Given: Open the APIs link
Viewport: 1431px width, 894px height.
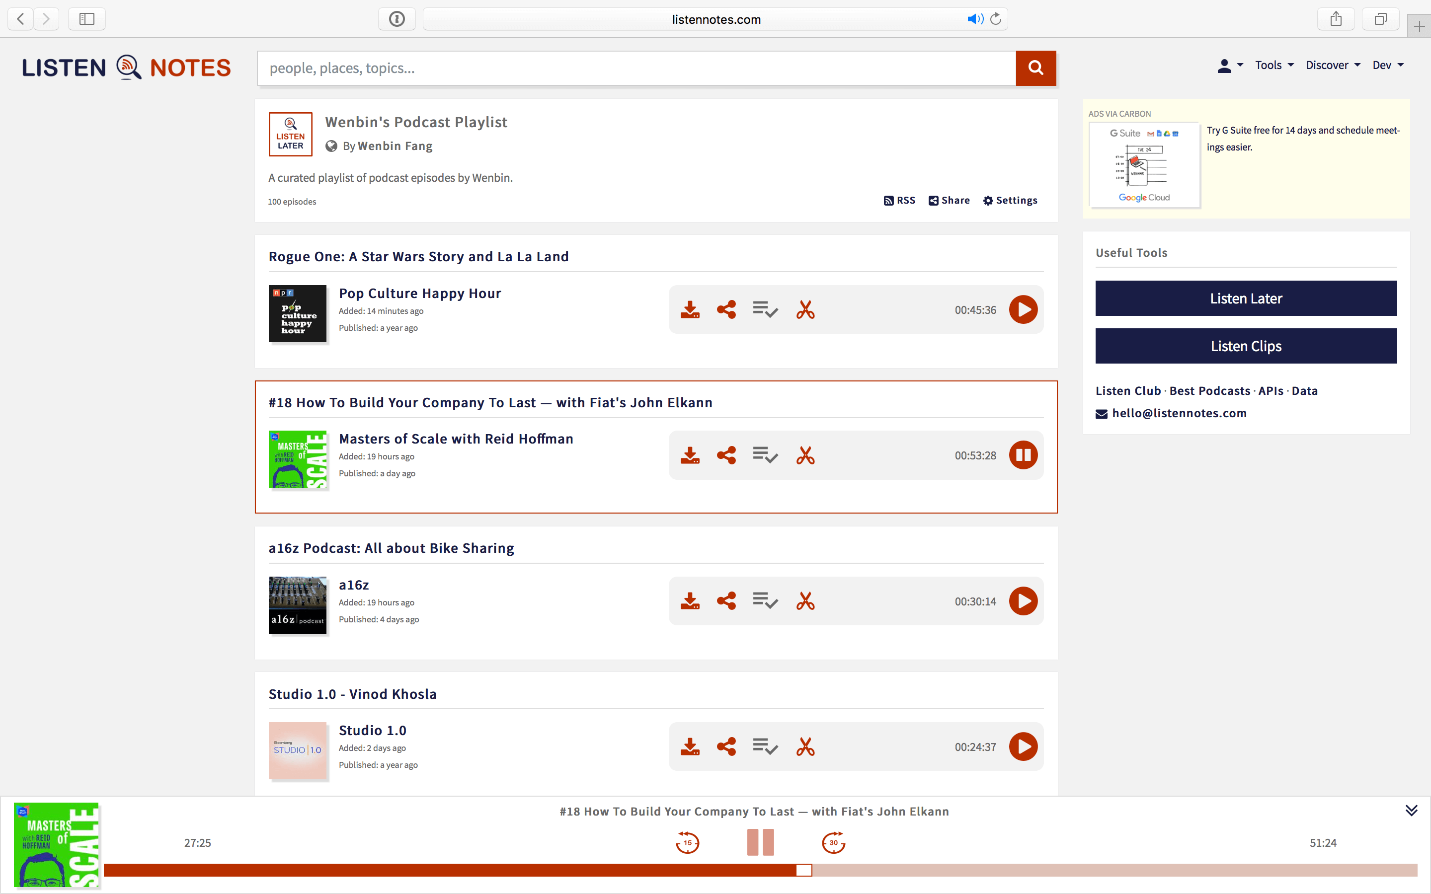Looking at the screenshot, I should pos(1271,391).
